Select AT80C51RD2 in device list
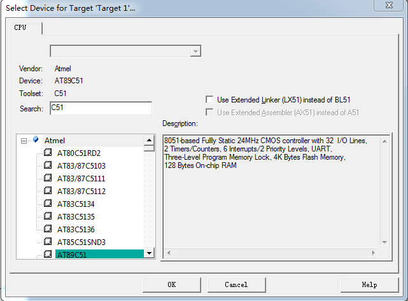Viewport: 408px width, 301px height. click(79, 153)
